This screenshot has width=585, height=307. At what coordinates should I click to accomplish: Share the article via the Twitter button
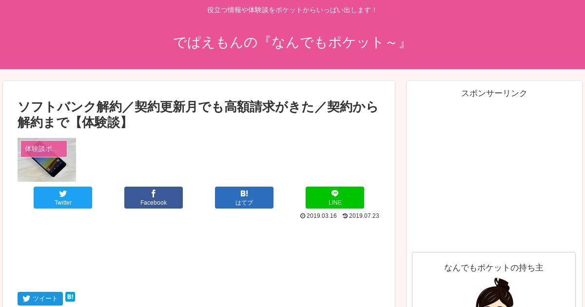(63, 197)
